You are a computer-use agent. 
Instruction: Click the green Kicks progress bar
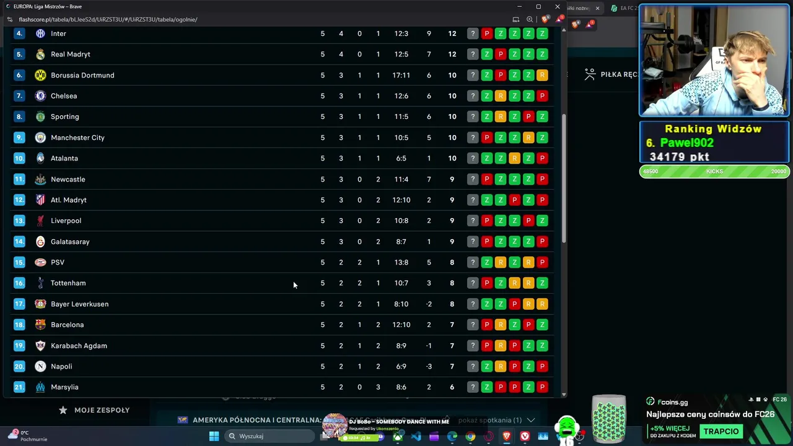(714, 172)
